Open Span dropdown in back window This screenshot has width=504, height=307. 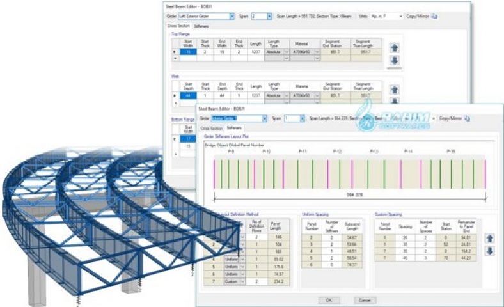(x=269, y=16)
